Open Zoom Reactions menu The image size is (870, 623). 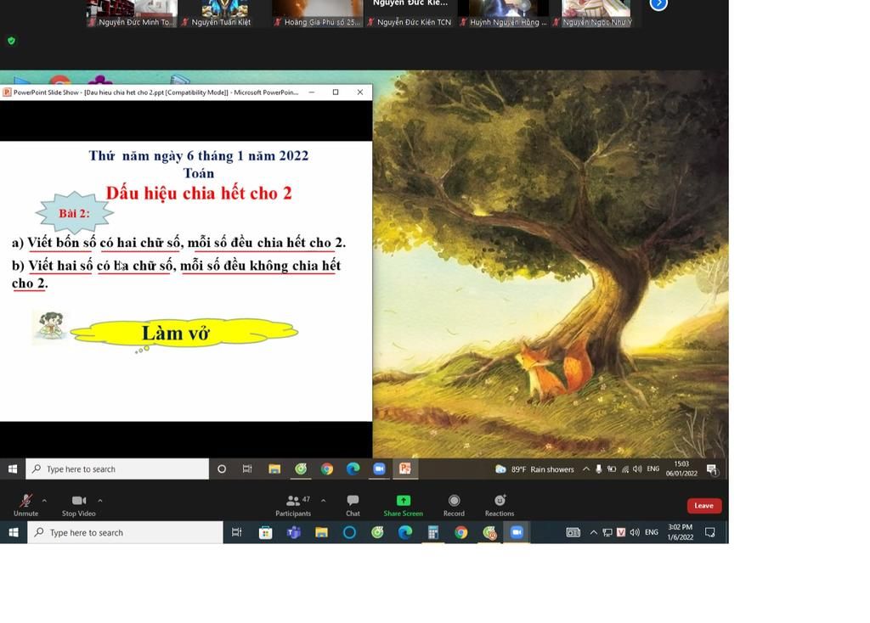pos(500,504)
